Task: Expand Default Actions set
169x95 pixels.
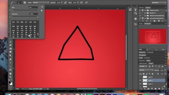Action: (145, 10)
